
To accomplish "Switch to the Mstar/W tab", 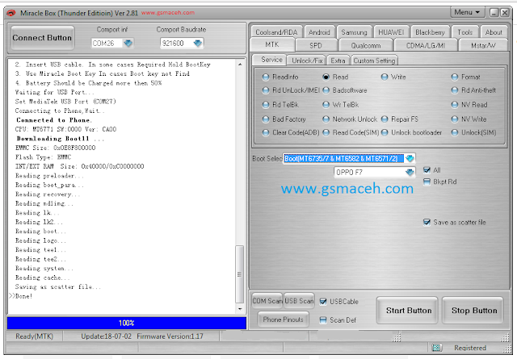I will (x=483, y=45).
